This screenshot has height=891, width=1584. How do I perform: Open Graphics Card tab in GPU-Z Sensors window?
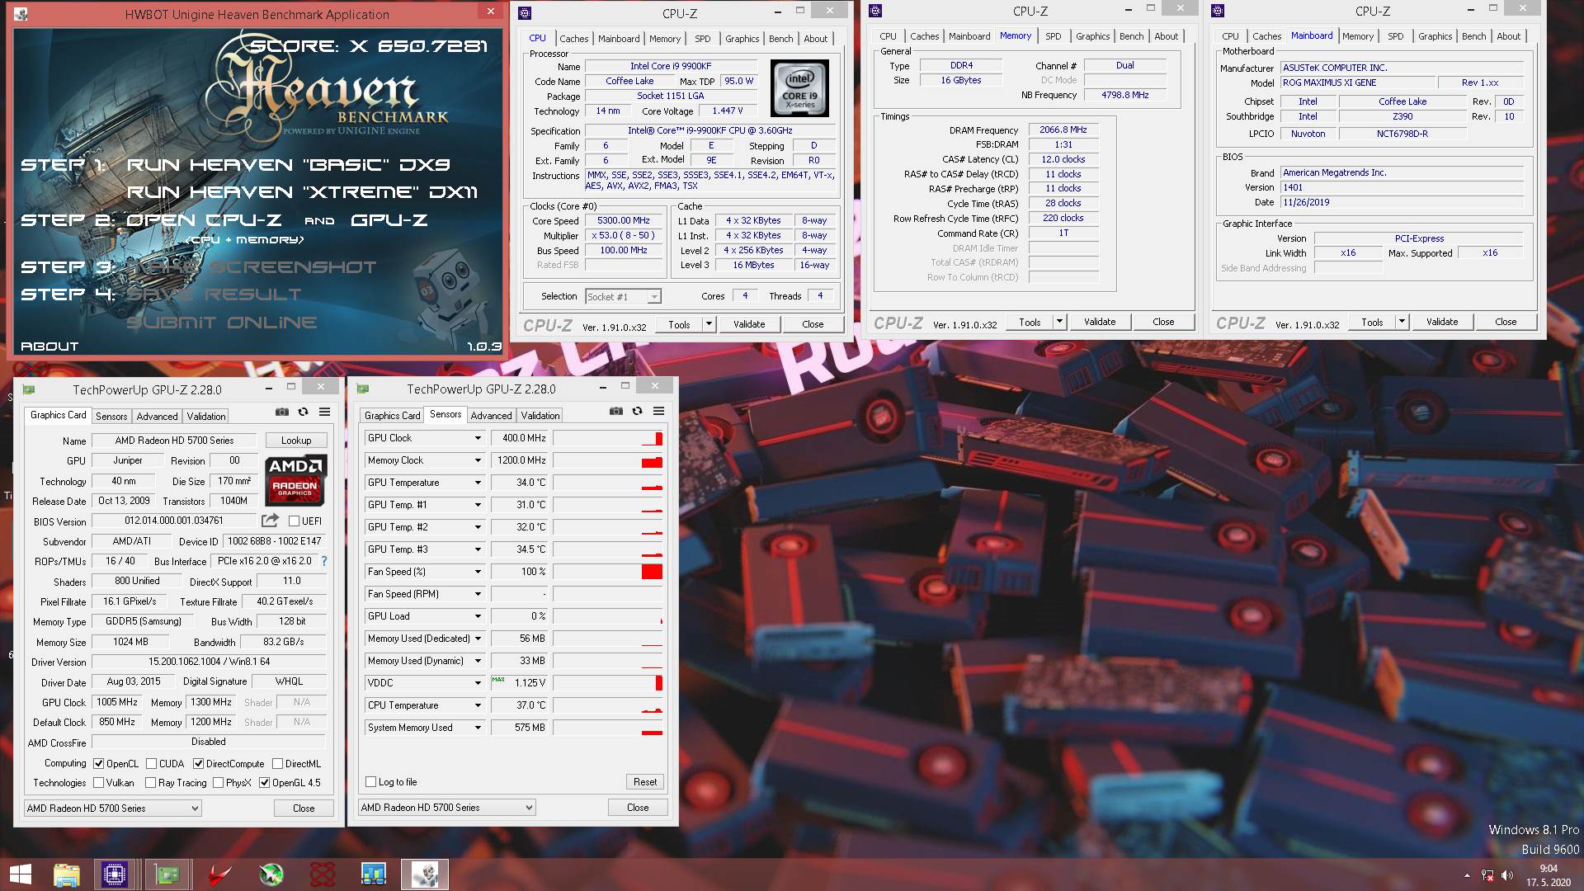point(393,416)
